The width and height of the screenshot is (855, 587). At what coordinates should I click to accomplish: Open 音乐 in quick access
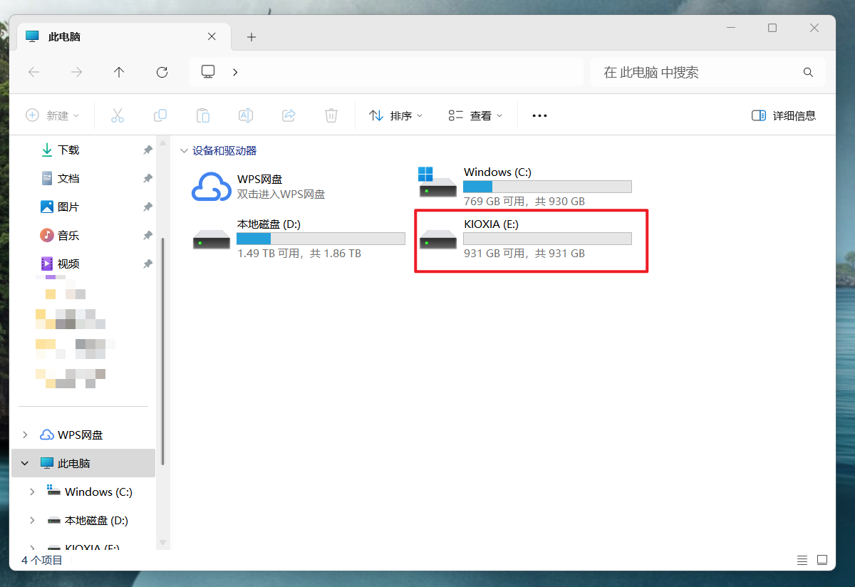click(68, 236)
